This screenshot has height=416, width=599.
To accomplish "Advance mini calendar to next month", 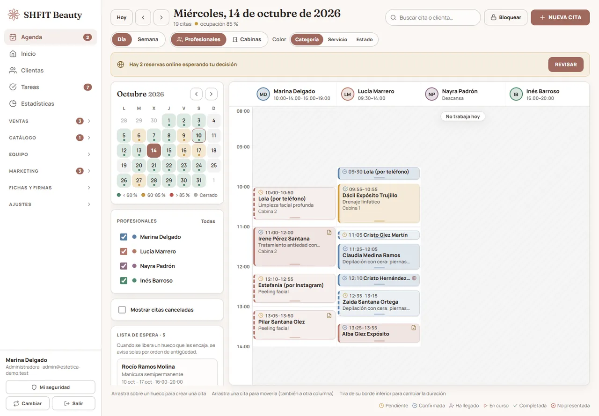I will tap(212, 94).
